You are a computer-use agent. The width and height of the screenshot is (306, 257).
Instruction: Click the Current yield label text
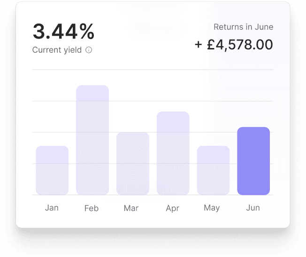tap(57, 50)
